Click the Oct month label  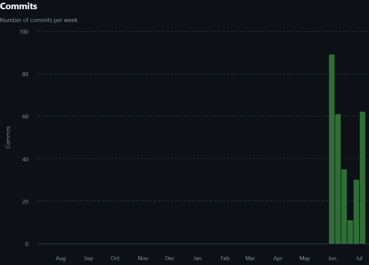(115, 258)
